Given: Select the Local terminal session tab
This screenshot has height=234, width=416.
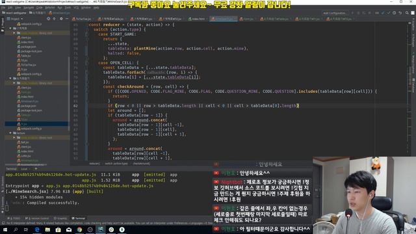Looking at the screenshot, I should pos(24,169).
